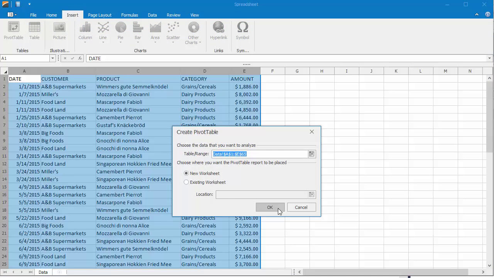Switch to the Page Layout tab
The image size is (494, 278).
(x=100, y=15)
